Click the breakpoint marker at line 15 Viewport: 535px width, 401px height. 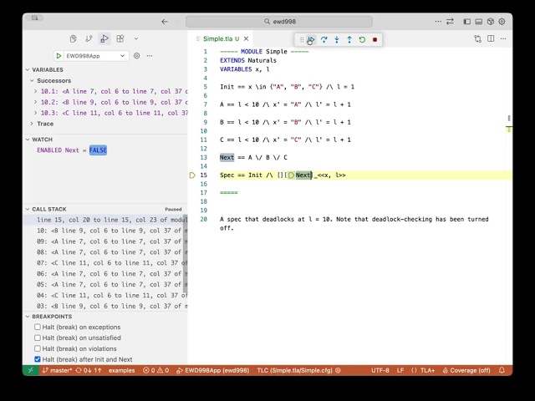point(192,175)
